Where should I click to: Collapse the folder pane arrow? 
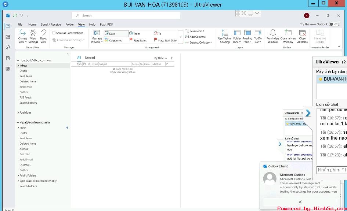point(68,54)
